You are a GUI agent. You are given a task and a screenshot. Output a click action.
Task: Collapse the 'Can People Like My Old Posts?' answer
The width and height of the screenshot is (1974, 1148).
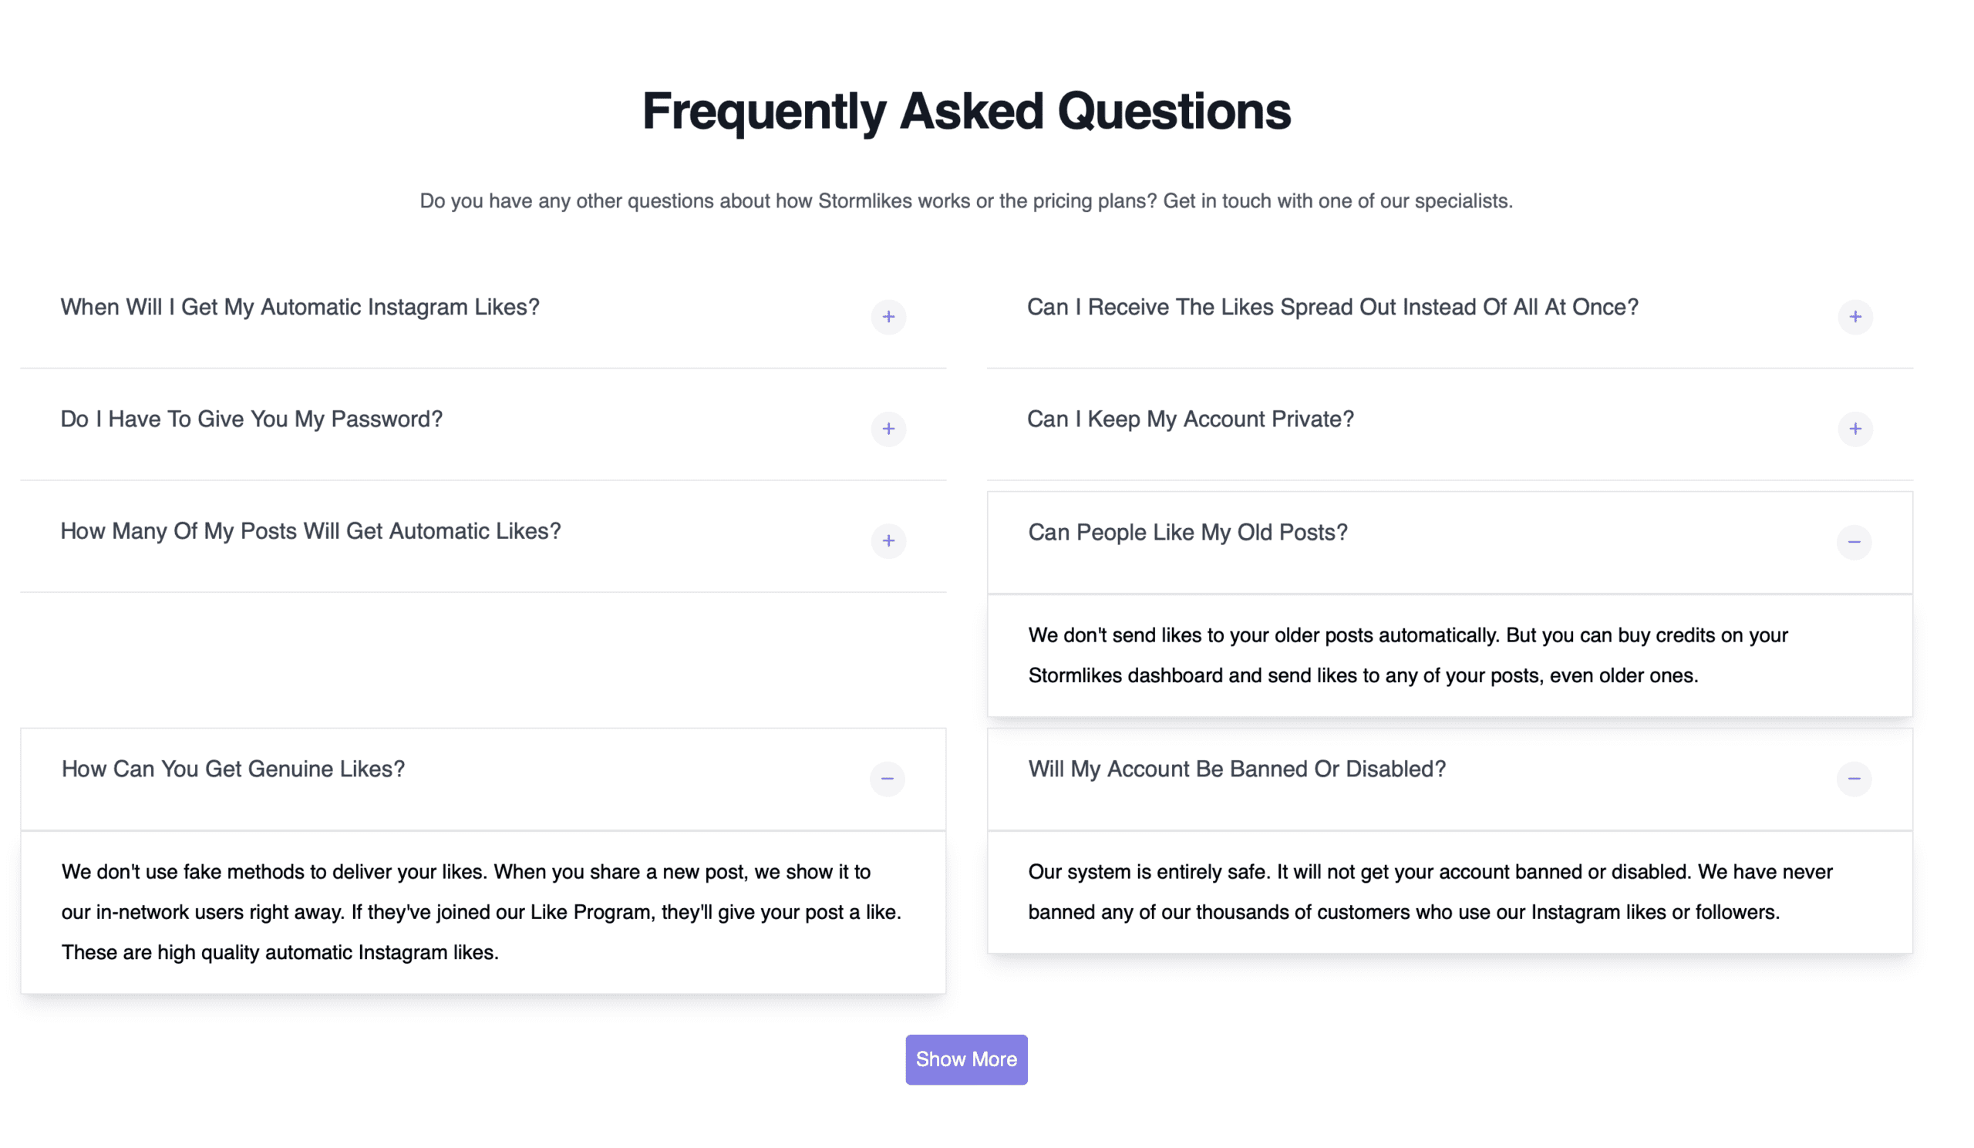(x=1854, y=541)
